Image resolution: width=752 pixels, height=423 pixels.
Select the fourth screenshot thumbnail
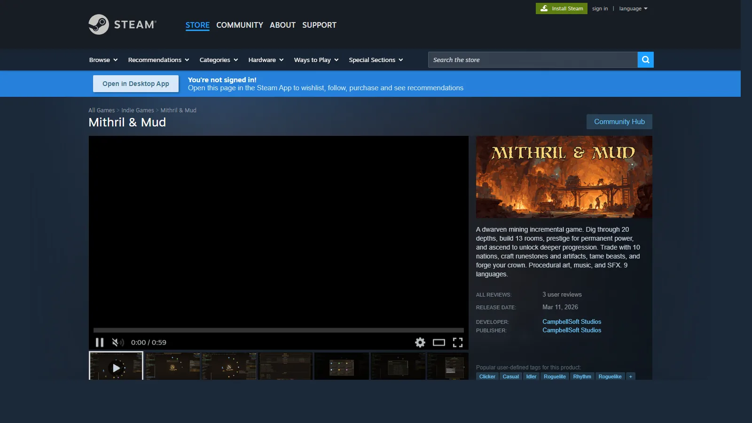285,366
